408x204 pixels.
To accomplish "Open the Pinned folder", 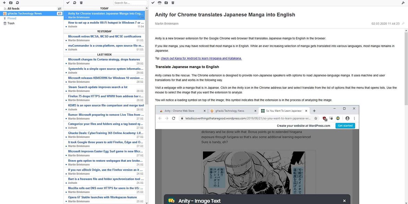I will click(32, 19).
